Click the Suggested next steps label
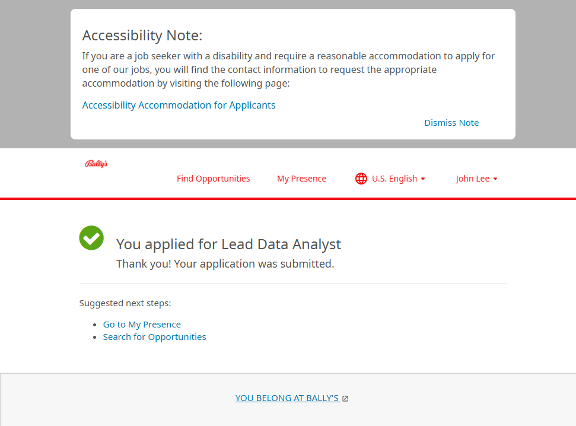The image size is (576, 426). point(125,303)
